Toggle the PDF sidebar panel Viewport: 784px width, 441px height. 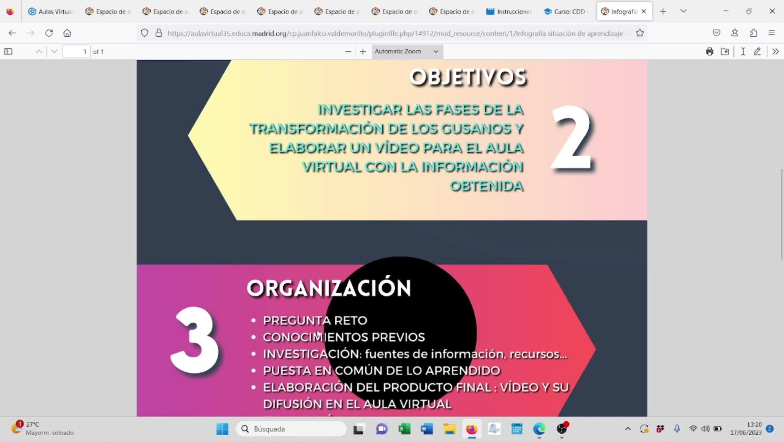[x=8, y=51]
